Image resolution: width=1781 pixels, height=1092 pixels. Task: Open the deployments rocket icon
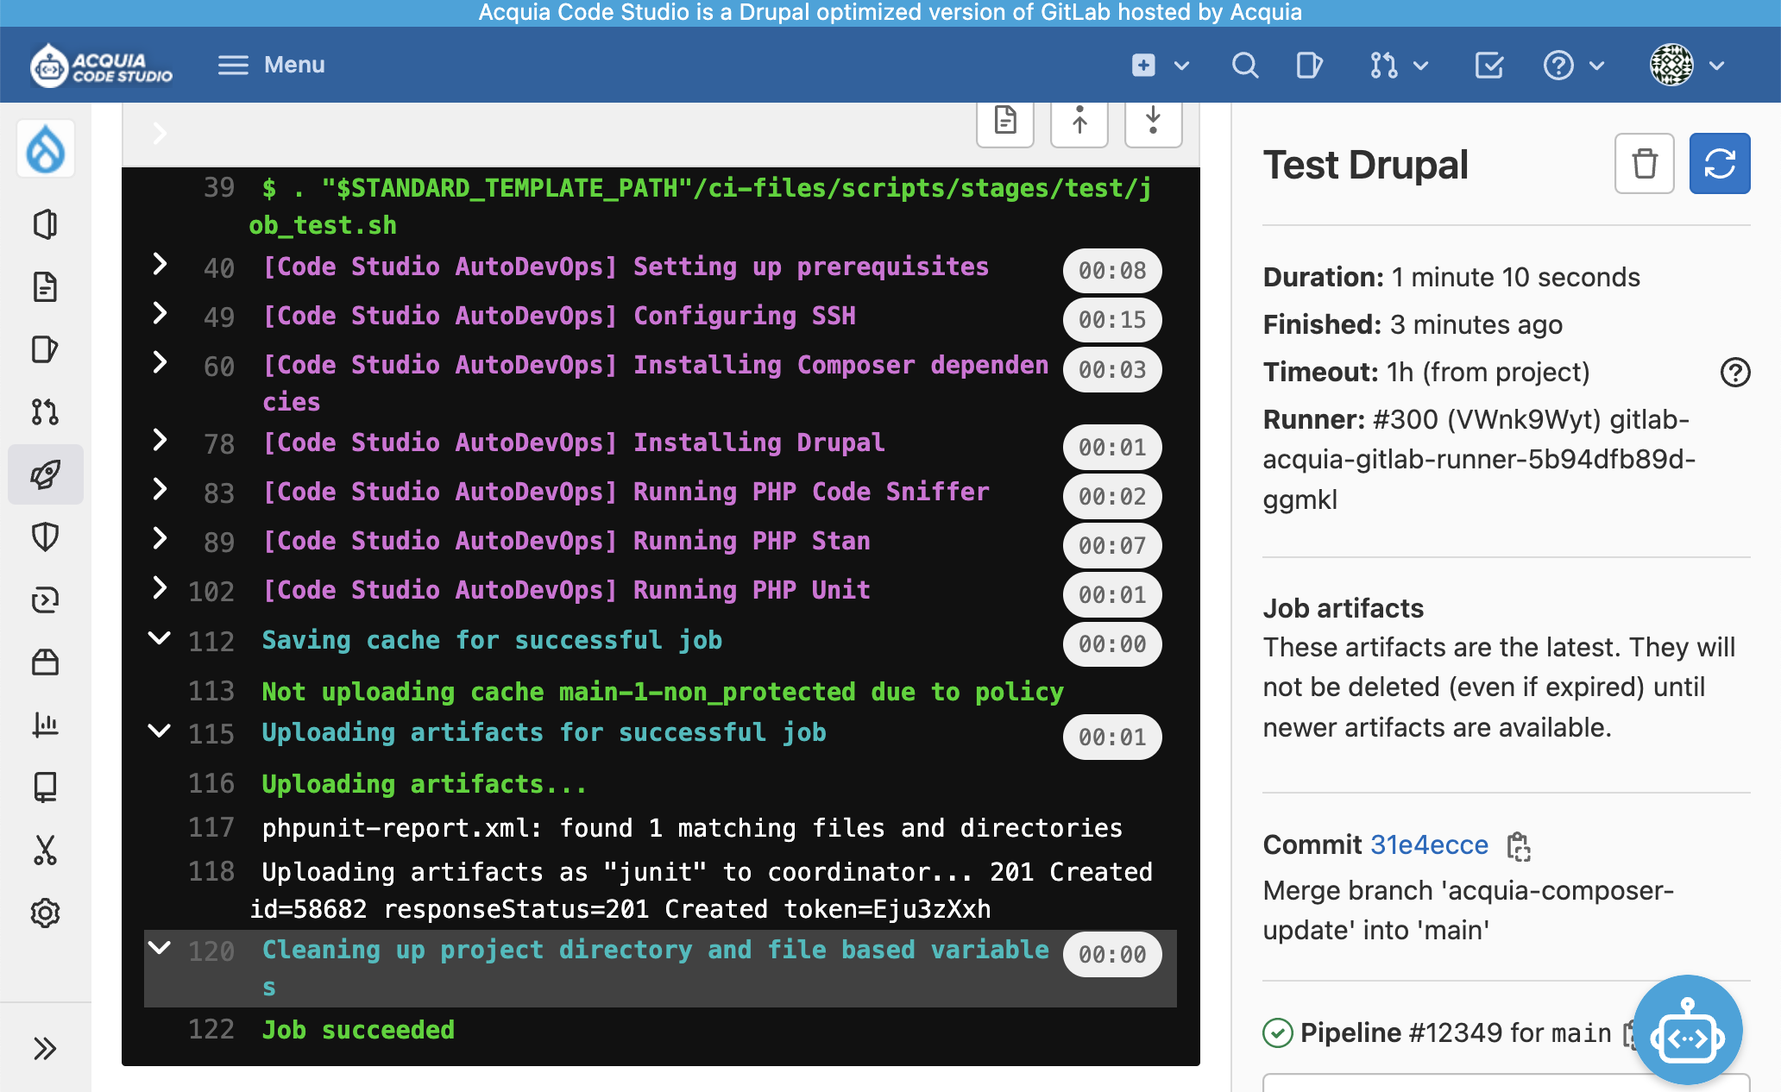click(47, 473)
